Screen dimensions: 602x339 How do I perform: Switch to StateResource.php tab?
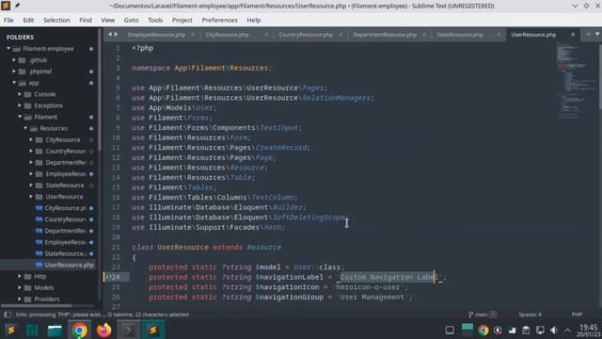(460, 35)
